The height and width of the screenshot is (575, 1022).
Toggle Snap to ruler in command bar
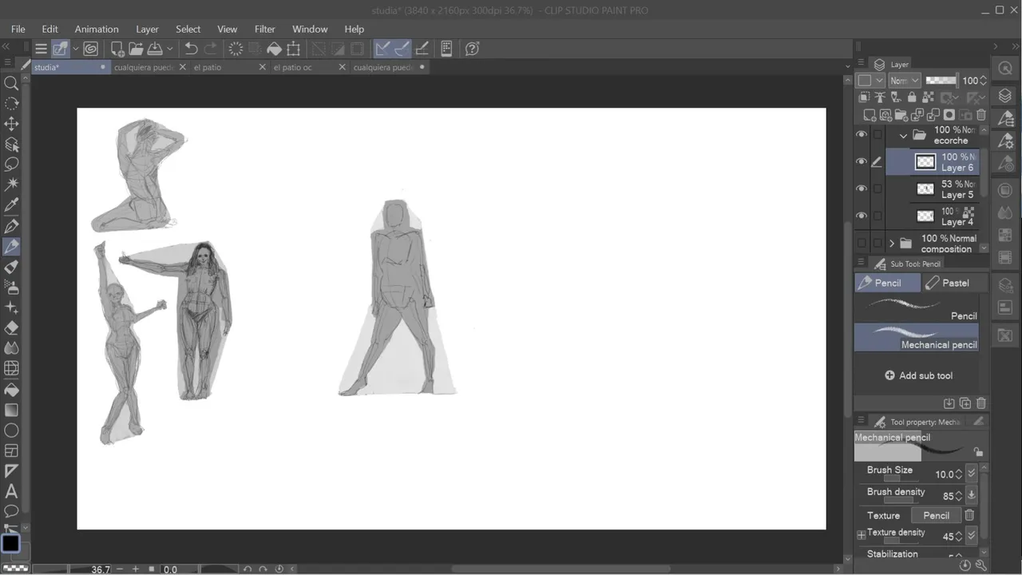point(382,49)
